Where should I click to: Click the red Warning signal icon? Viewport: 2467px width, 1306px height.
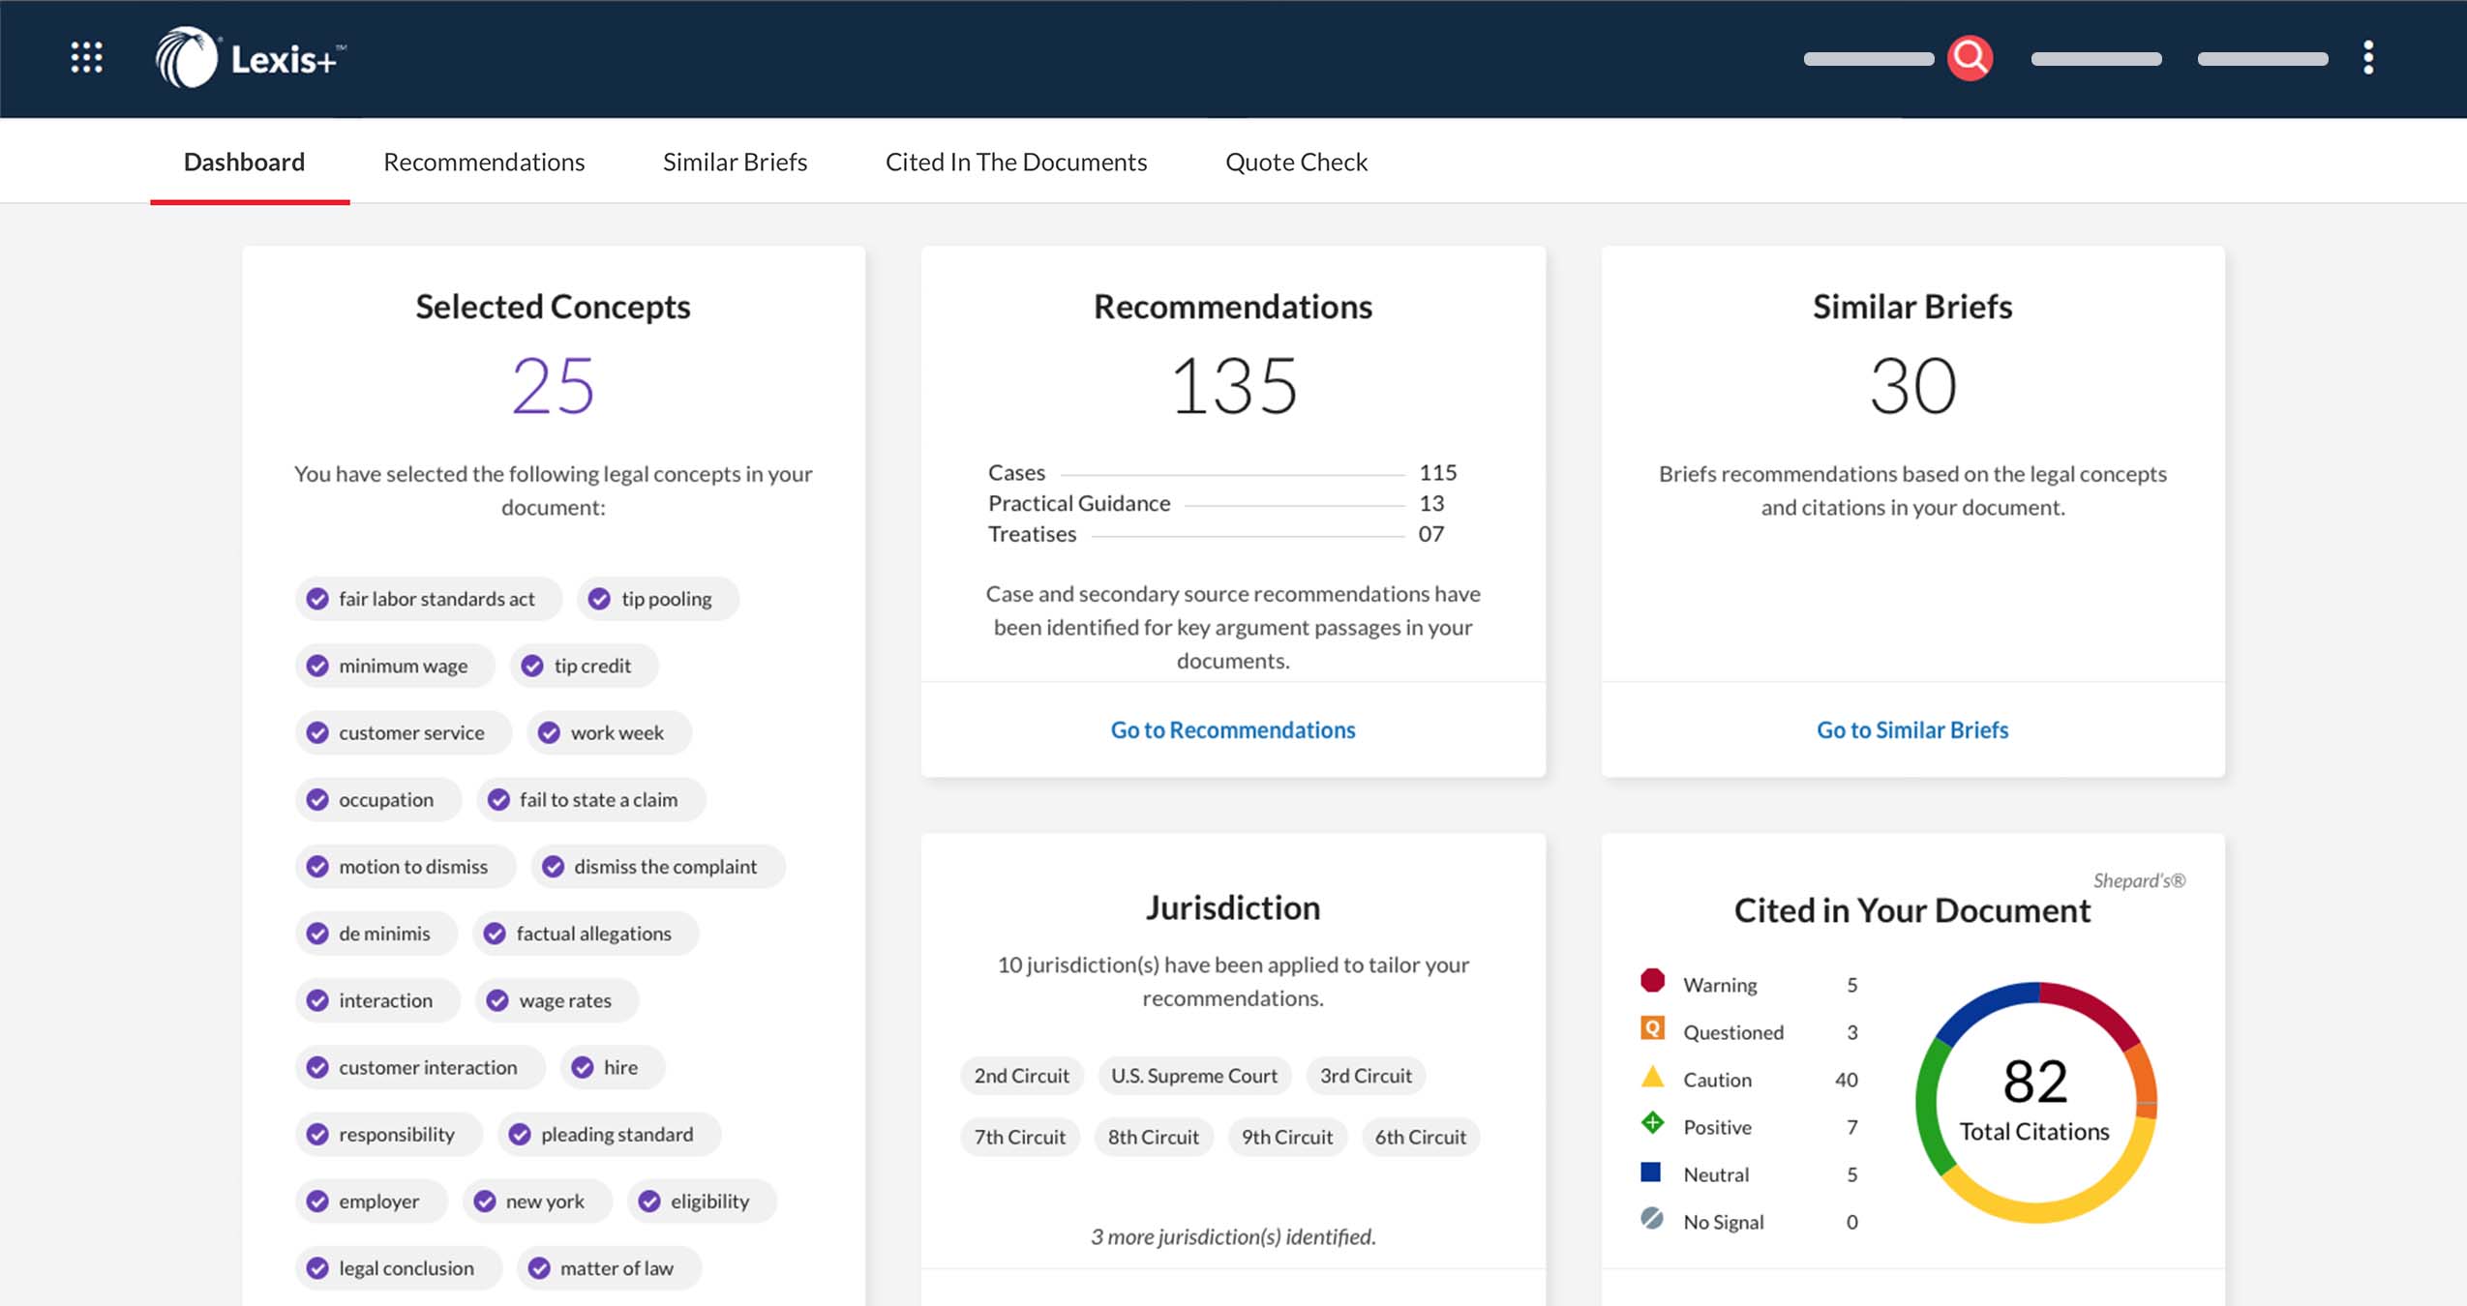[x=1653, y=981]
